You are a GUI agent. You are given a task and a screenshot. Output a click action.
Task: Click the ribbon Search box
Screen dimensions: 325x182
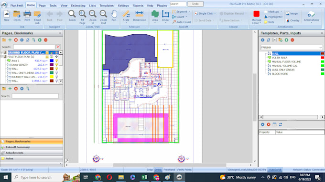coord(178,4)
